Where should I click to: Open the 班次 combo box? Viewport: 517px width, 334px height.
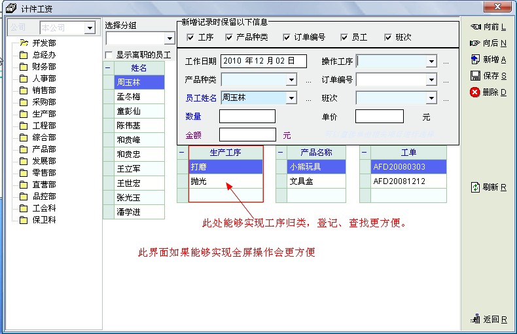tap(431, 99)
